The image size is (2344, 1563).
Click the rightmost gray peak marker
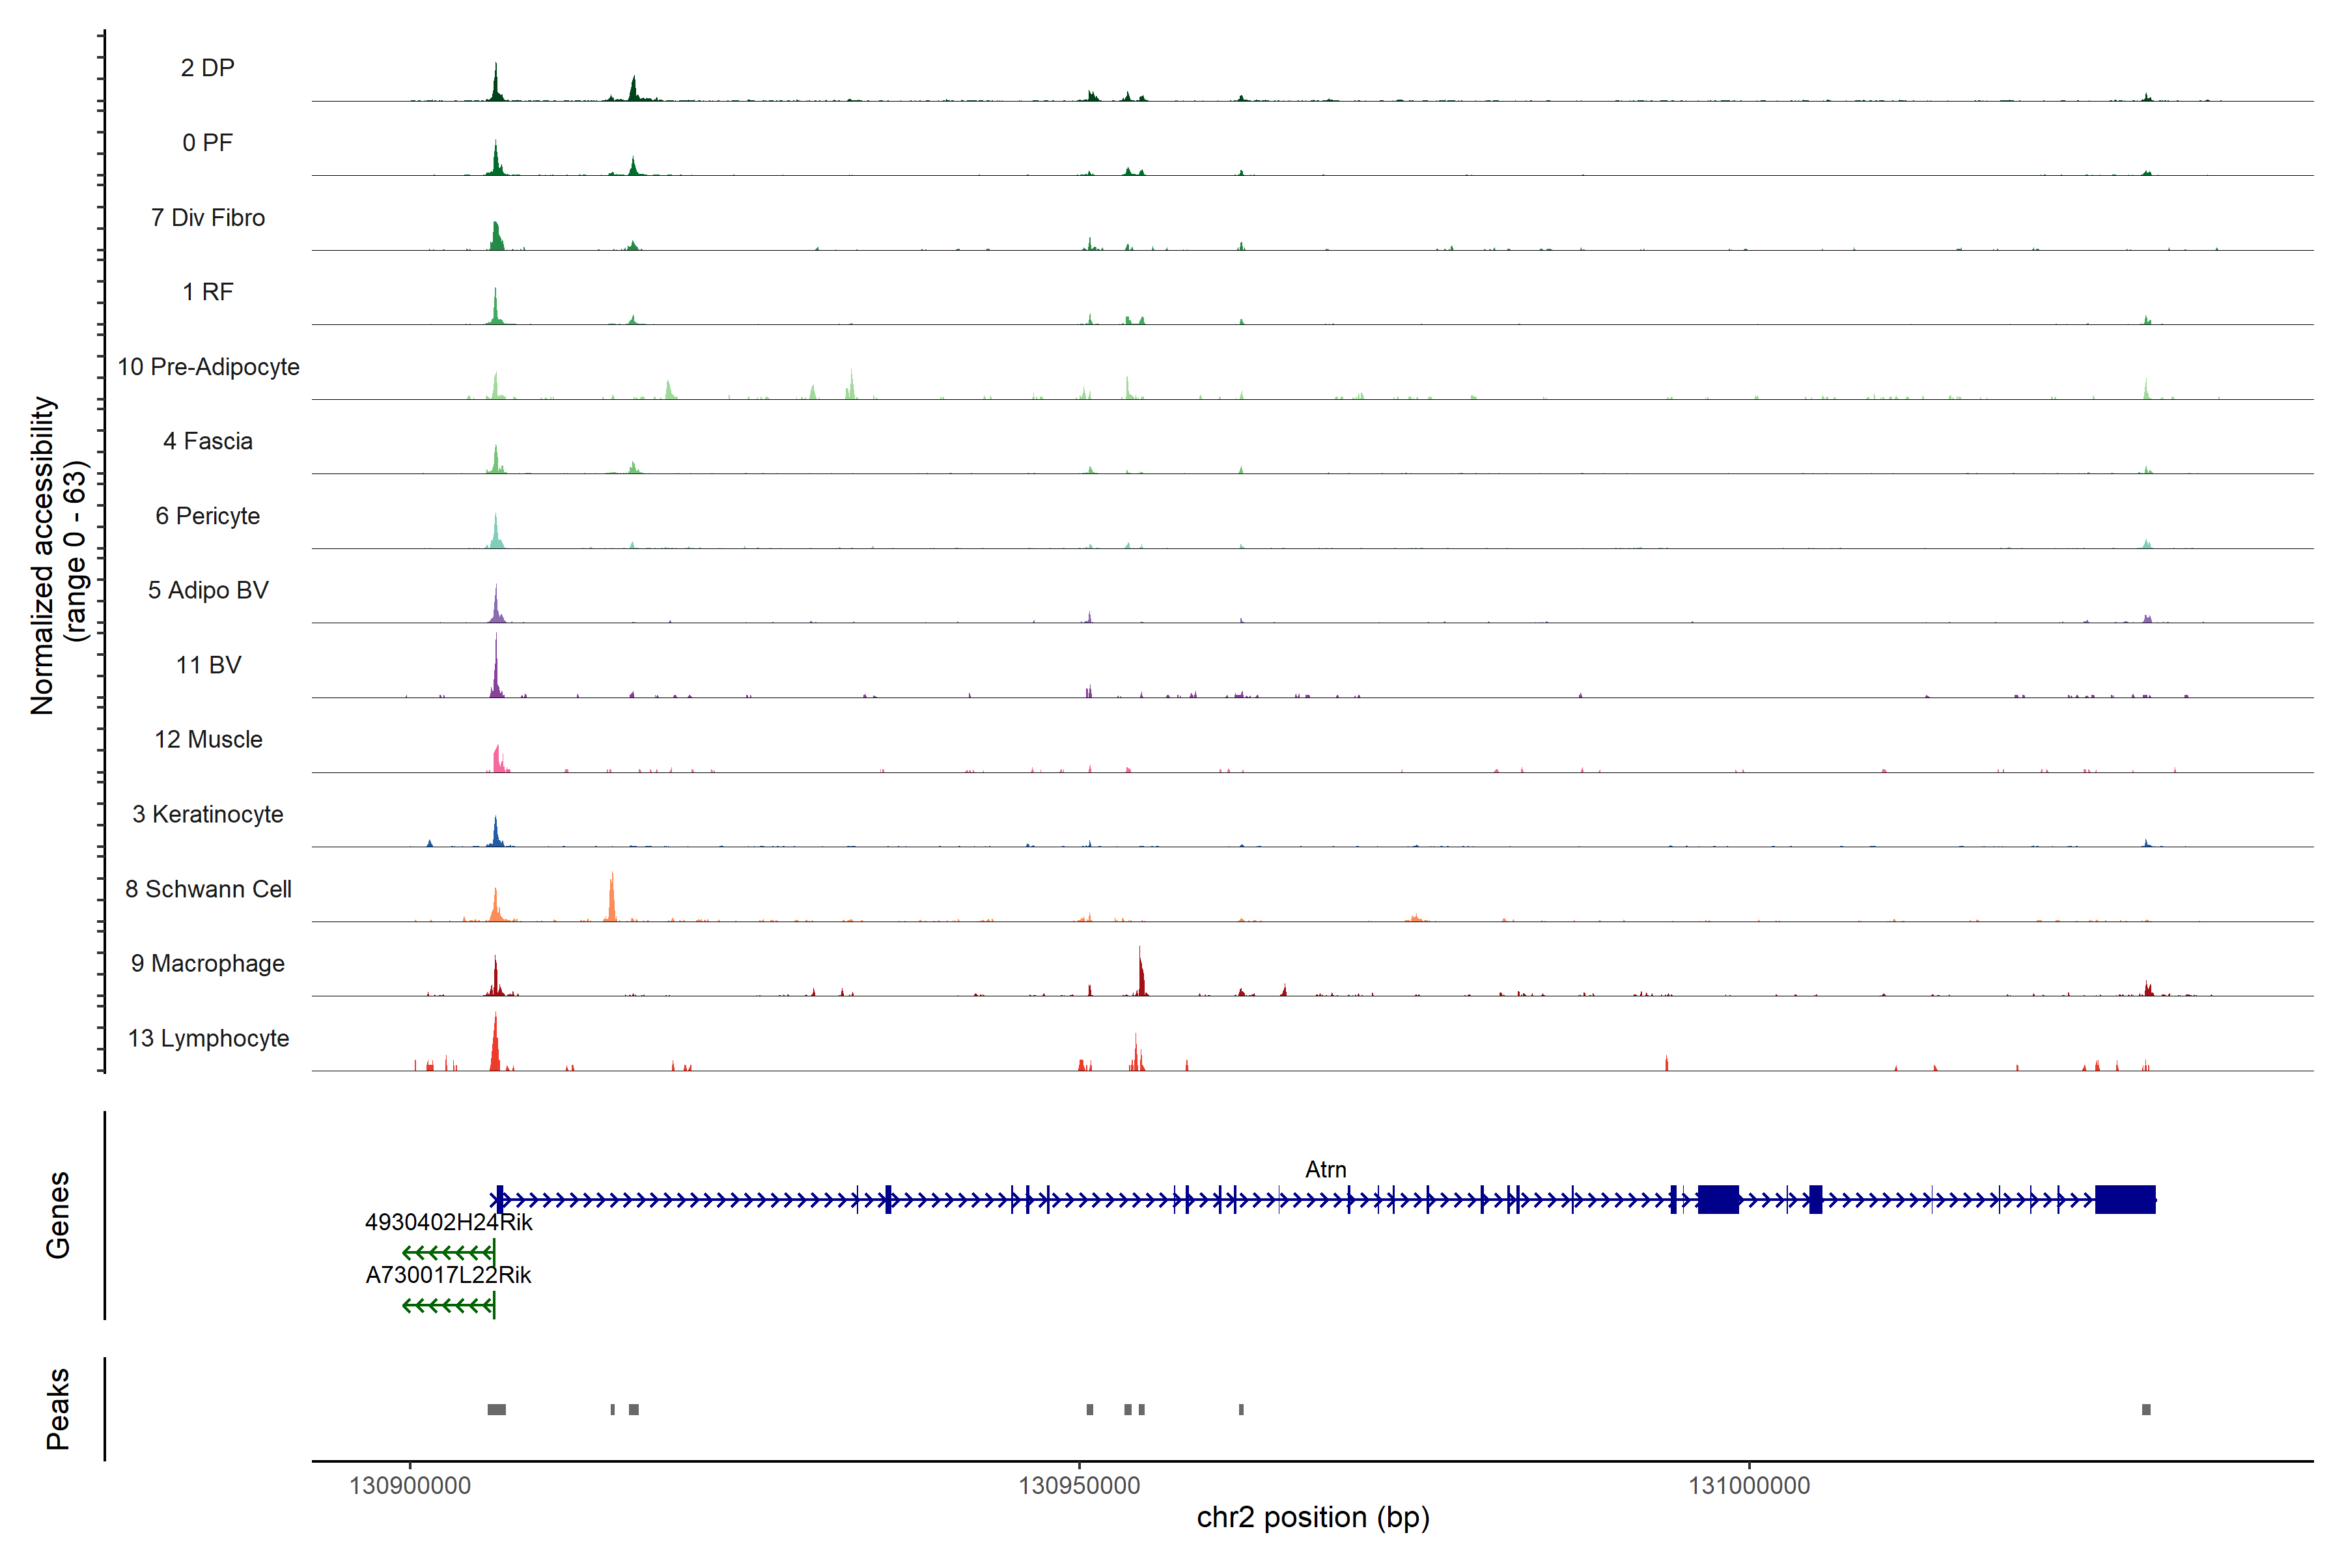coord(2145,1409)
